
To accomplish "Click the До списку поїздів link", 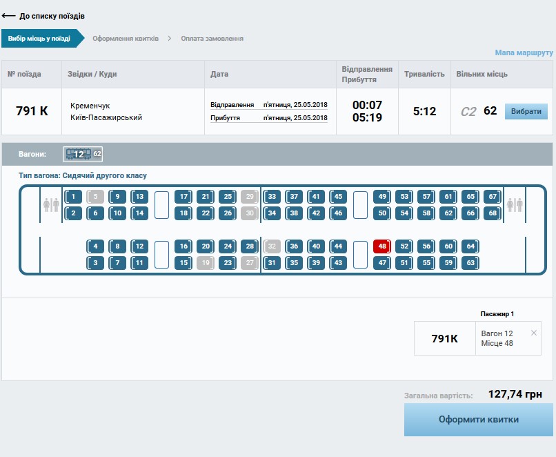I will (x=52, y=16).
